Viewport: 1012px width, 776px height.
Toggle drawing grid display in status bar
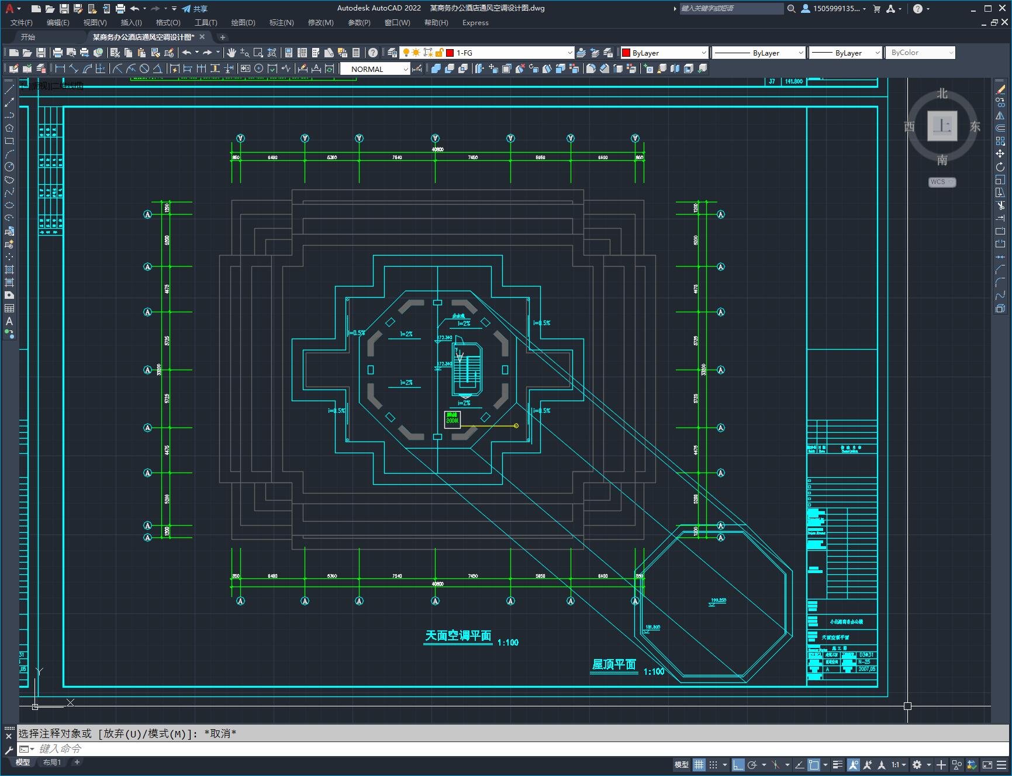pyautogui.click(x=699, y=764)
